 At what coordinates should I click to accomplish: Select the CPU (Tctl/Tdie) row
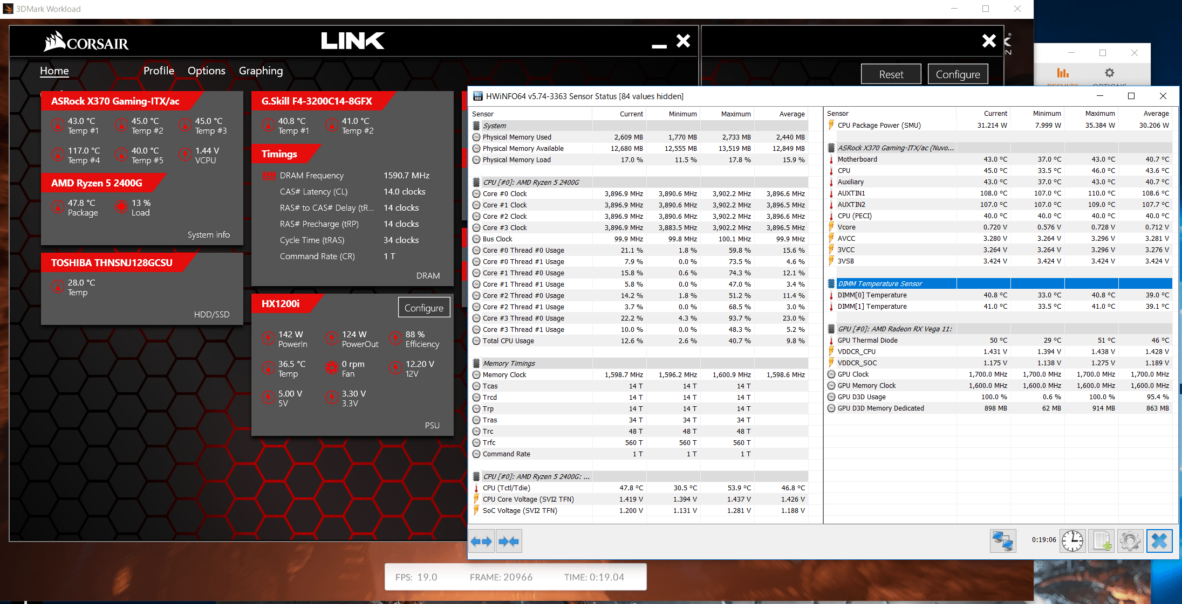coord(640,488)
